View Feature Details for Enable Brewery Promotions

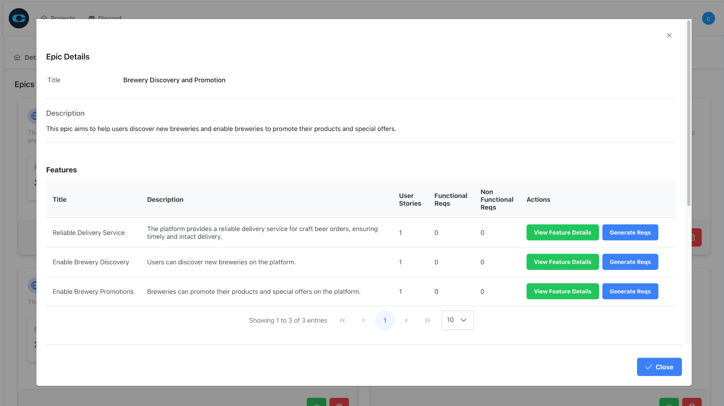(562, 292)
